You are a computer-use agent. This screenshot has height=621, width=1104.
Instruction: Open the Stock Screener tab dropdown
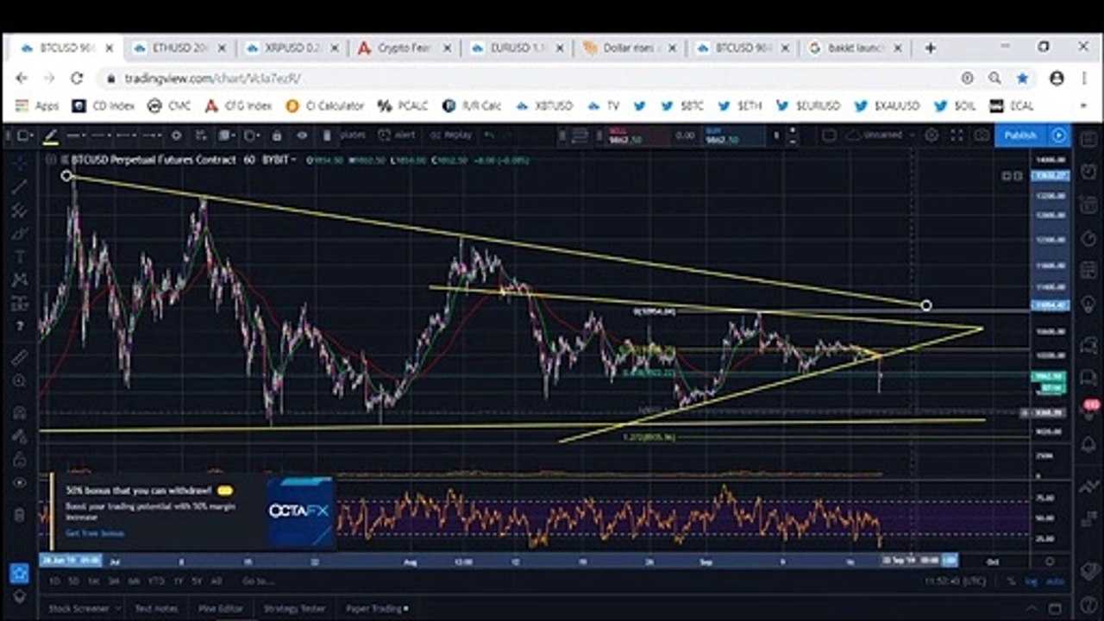point(83,608)
